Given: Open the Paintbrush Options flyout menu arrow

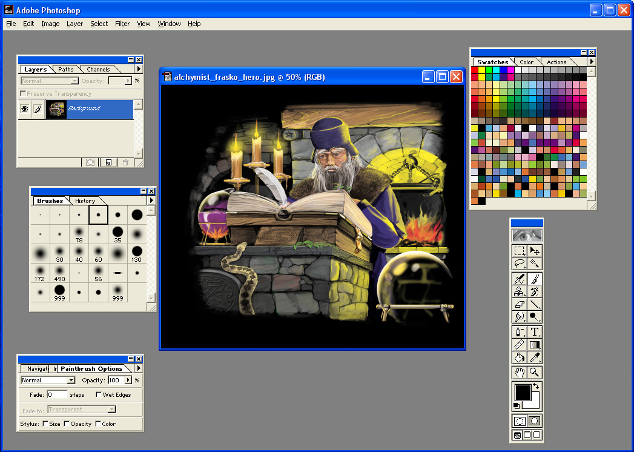Looking at the screenshot, I should click(x=139, y=368).
